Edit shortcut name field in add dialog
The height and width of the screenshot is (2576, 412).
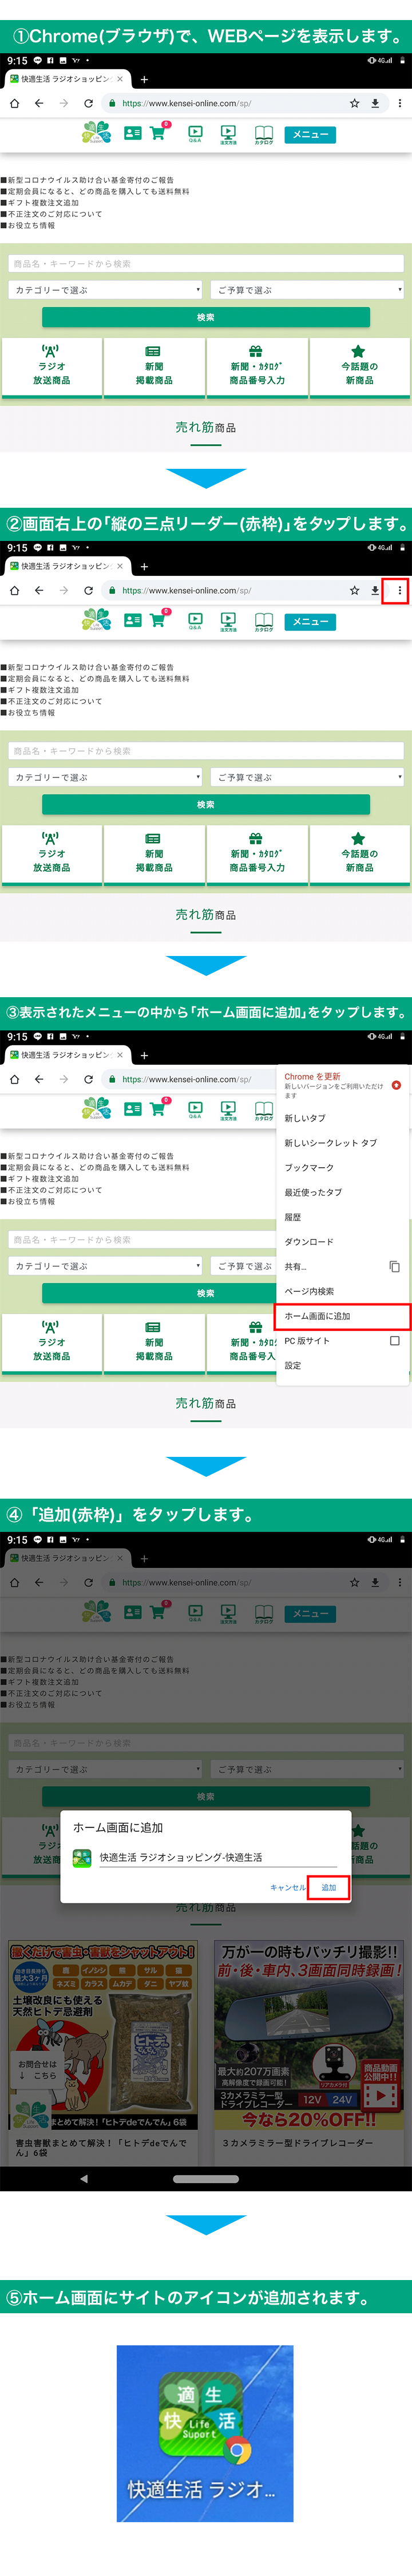[219, 1857]
